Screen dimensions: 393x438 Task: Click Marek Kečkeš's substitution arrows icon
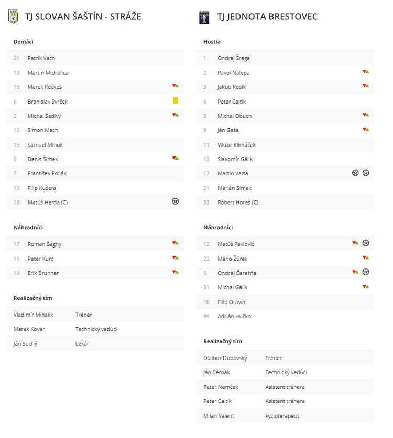176,86
